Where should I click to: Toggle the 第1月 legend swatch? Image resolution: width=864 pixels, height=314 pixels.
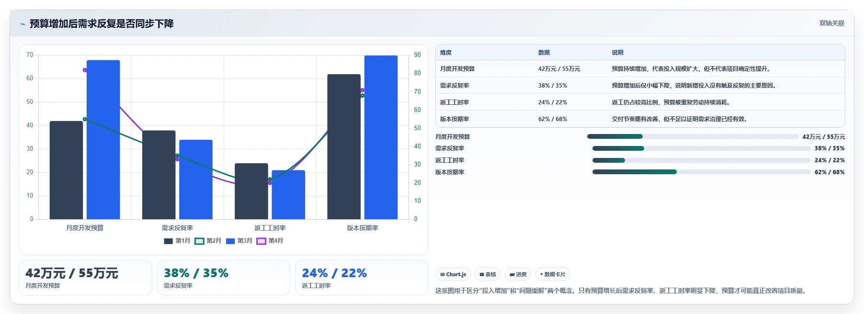(168, 241)
